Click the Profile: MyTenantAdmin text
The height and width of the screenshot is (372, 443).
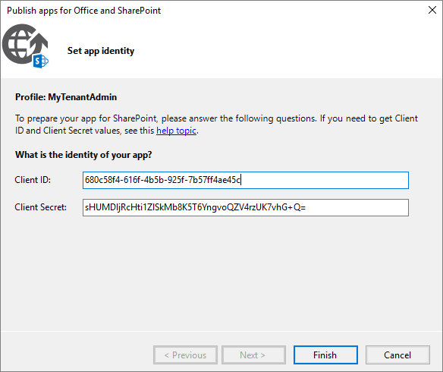[x=66, y=97]
